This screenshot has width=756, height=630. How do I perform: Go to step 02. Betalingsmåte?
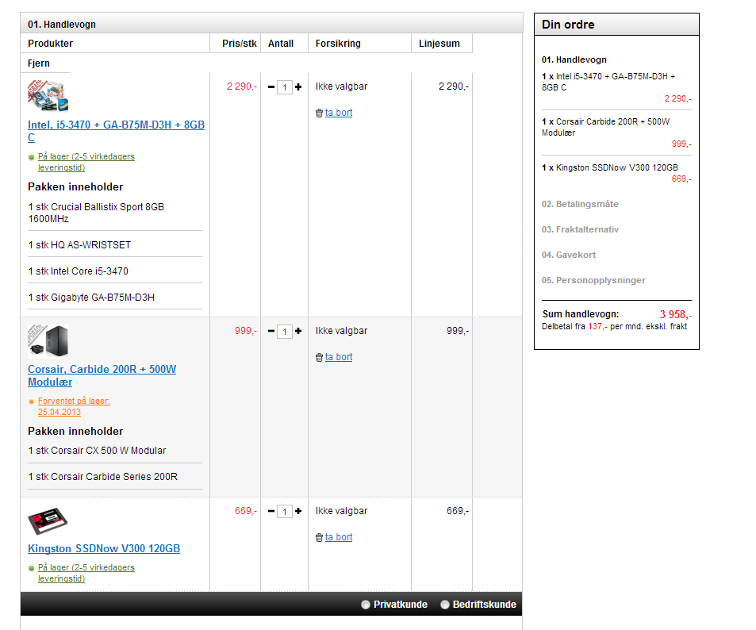coord(580,204)
